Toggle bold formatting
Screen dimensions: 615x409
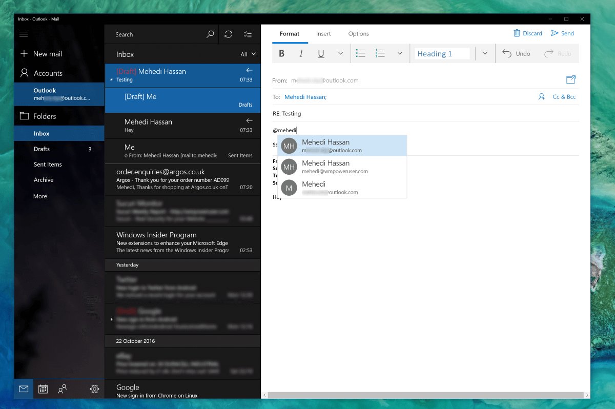pyautogui.click(x=281, y=53)
